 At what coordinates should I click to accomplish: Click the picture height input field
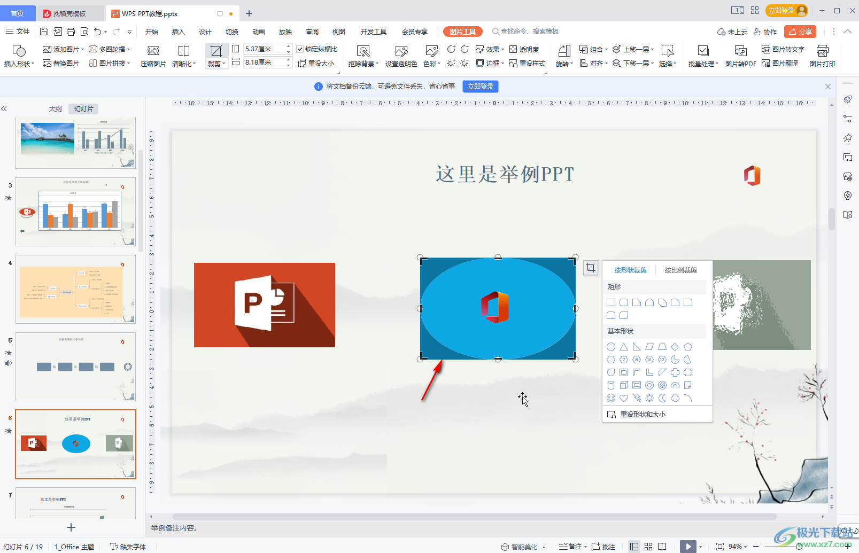(265, 49)
